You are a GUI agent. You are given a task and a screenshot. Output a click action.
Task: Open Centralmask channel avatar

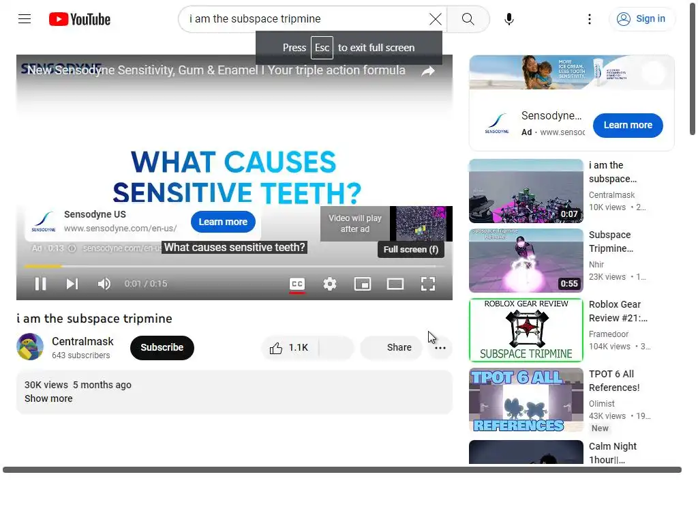tap(30, 347)
